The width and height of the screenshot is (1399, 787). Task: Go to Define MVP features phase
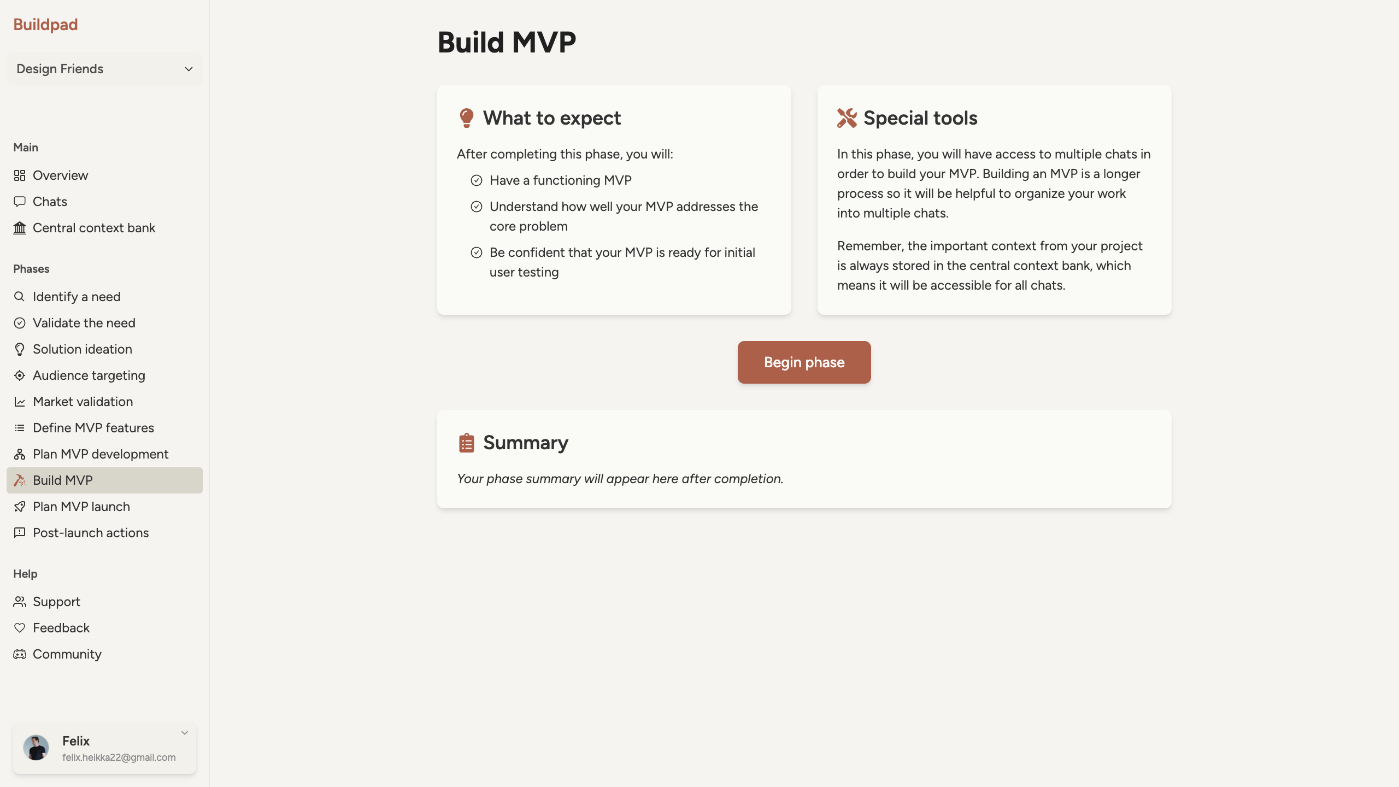93,428
